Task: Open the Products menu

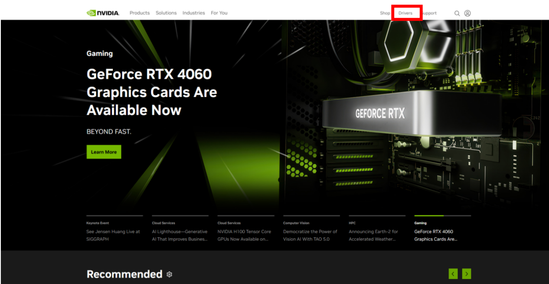Action: pyautogui.click(x=140, y=13)
